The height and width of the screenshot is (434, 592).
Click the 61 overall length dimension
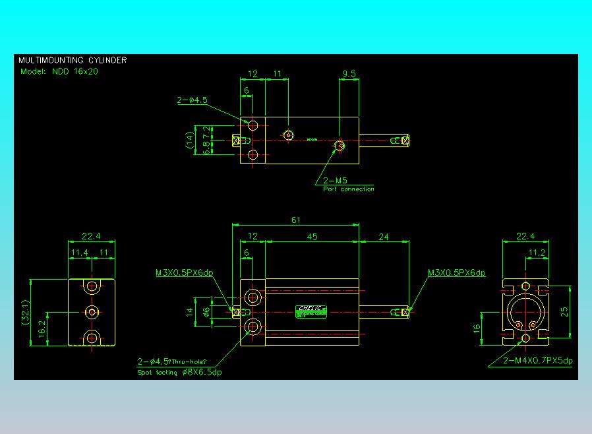click(x=295, y=220)
